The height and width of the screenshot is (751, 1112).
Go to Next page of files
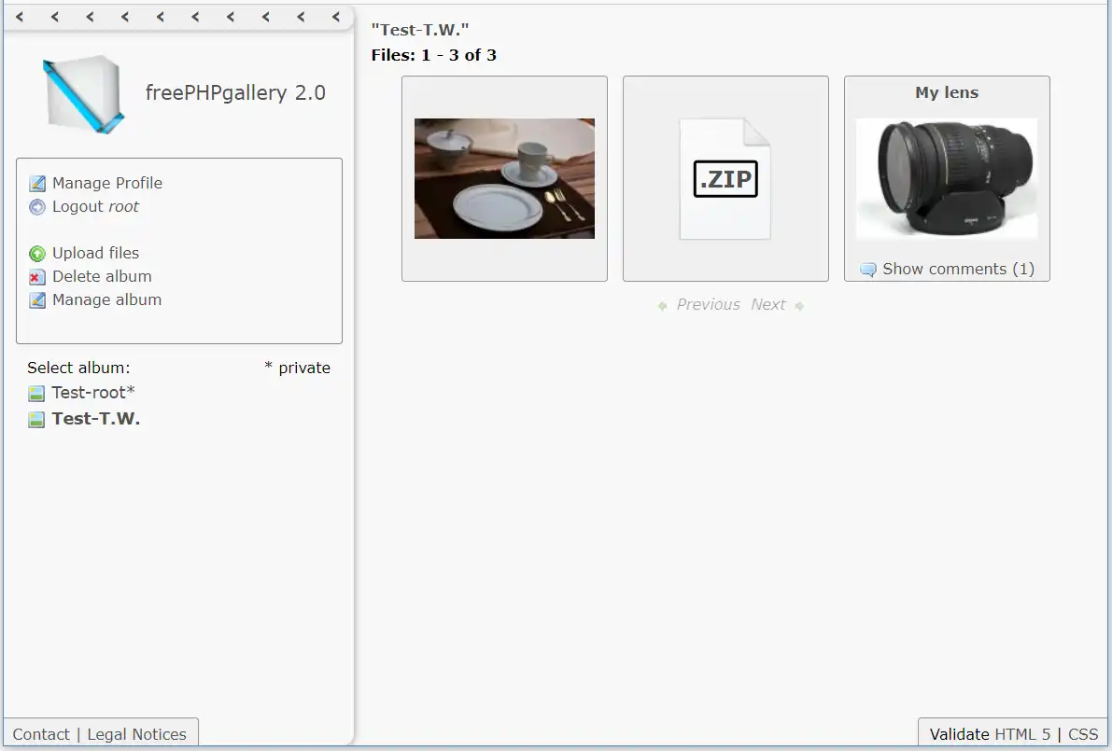click(x=768, y=305)
